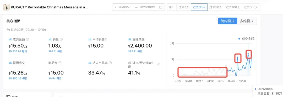The height and width of the screenshot is (97, 283).
Task: Click the bar chart icon next to 成交金额
Action: tap(10, 39)
